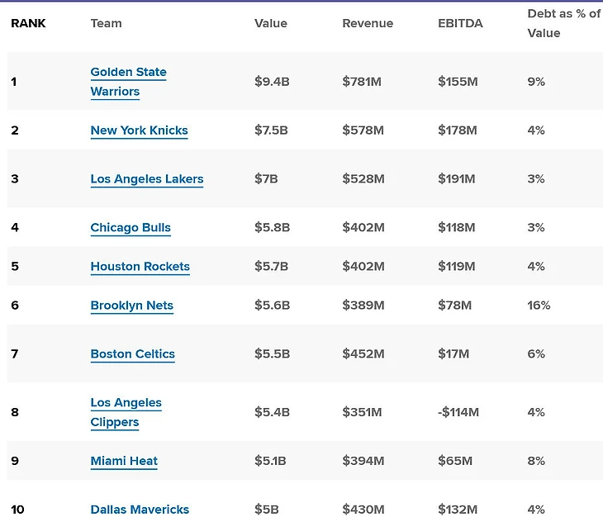
Task: Click the Warriors $9.4B value cell
Action: [x=272, y=82]
